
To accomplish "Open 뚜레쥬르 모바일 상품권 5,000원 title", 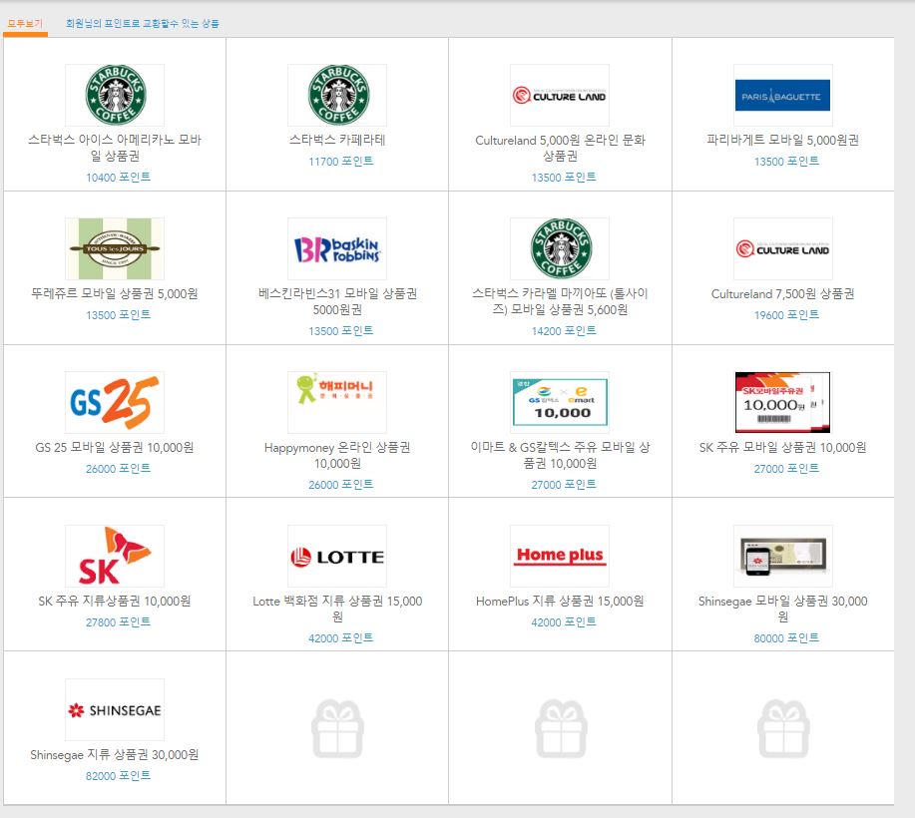I will pos(115,293).
